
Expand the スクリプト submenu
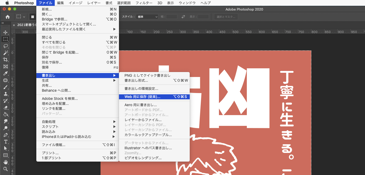pos(78,127)
